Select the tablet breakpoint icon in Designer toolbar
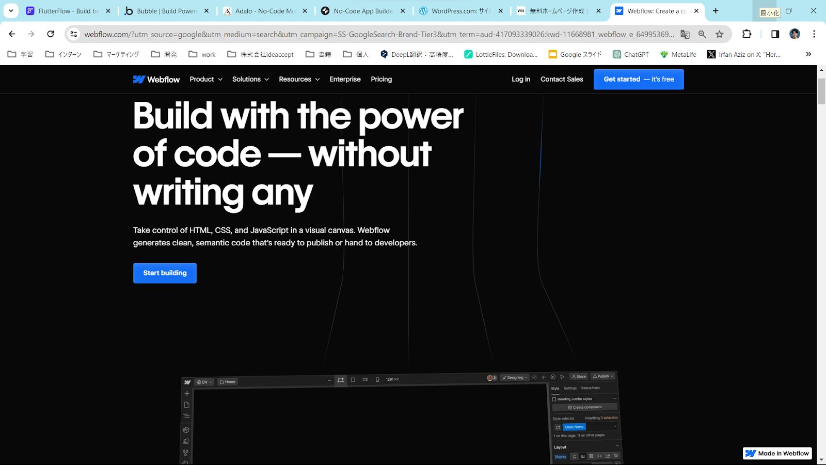 click(x=353, y=380)
